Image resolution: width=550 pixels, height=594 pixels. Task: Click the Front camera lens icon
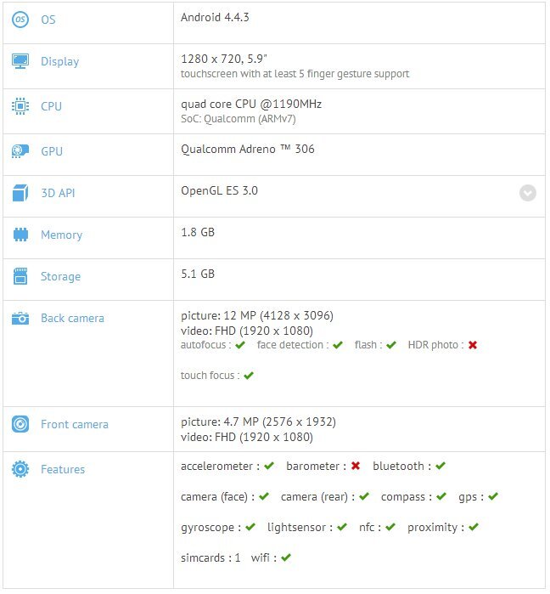[x=20, y=424]
